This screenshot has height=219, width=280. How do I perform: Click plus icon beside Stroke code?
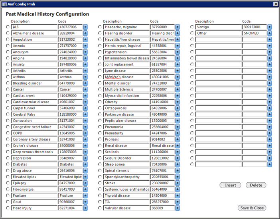(x=177, y=183)
